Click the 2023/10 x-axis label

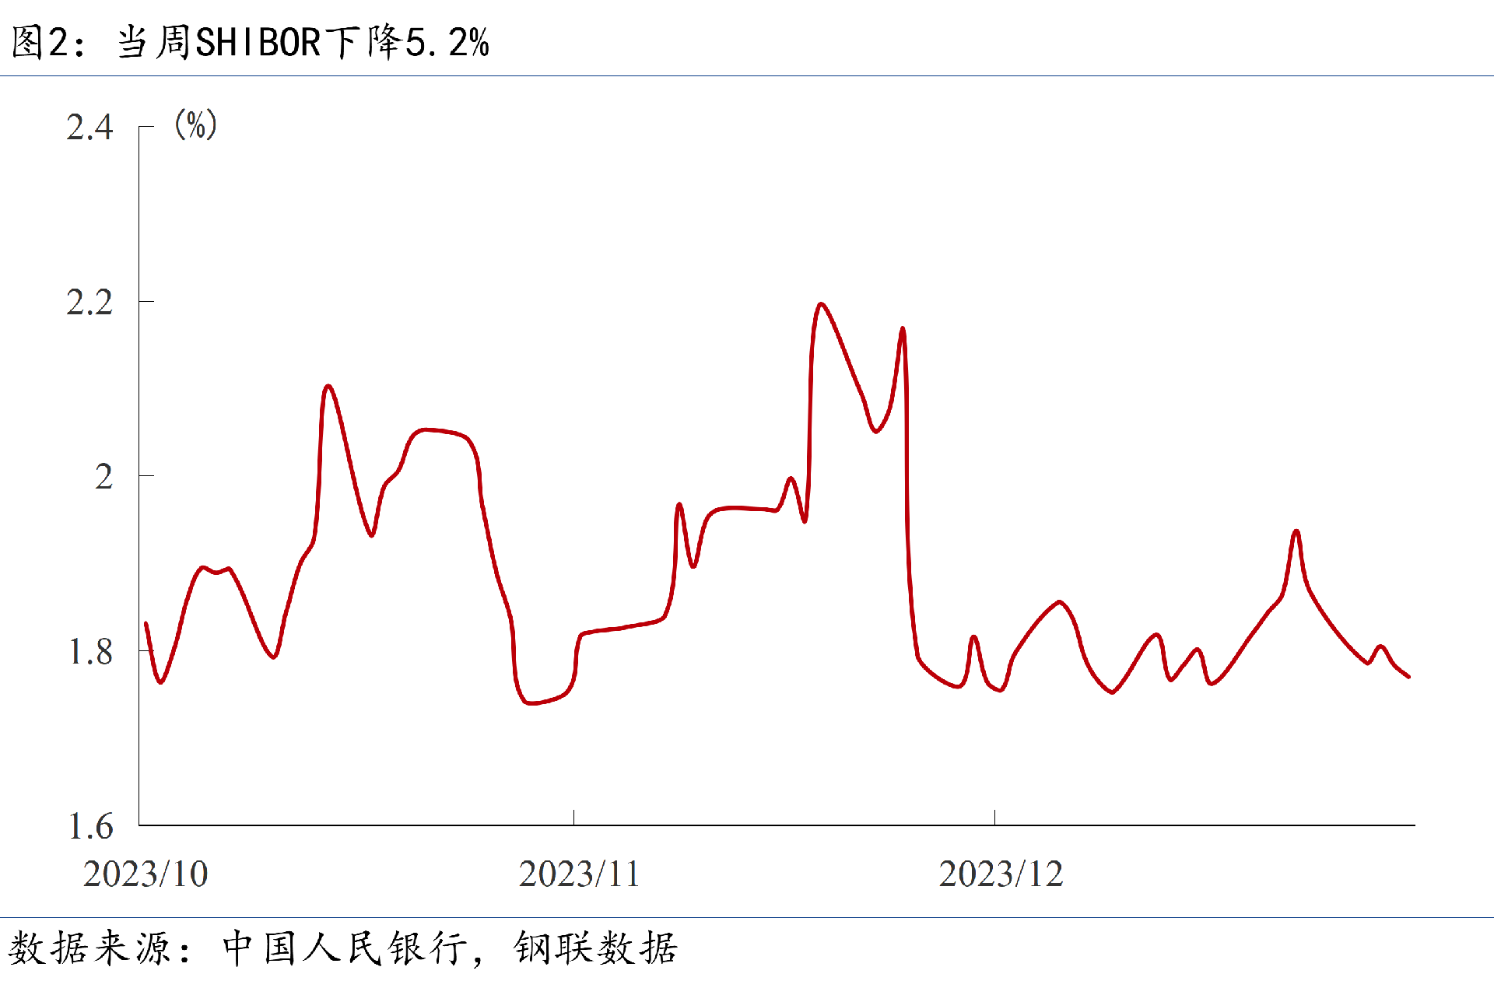146,874
